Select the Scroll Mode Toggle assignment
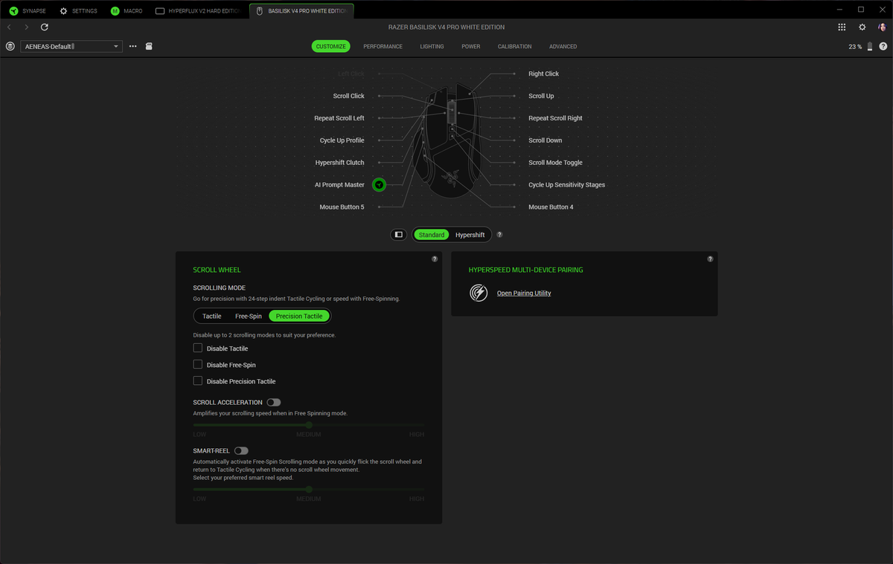Viewport: 893px width, 564px height. tap(555, 163)
